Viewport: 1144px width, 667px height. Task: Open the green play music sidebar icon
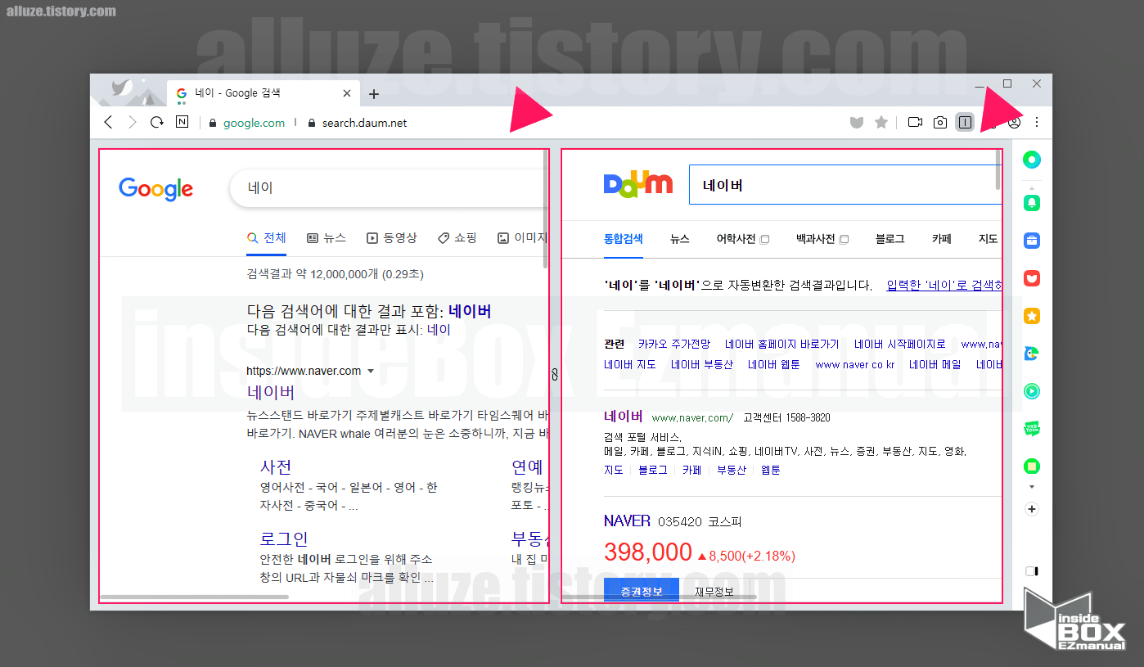1032,391
